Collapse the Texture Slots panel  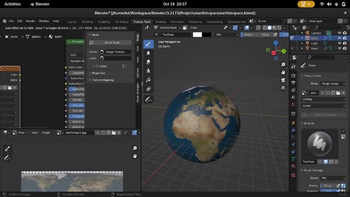coord(312,76)
